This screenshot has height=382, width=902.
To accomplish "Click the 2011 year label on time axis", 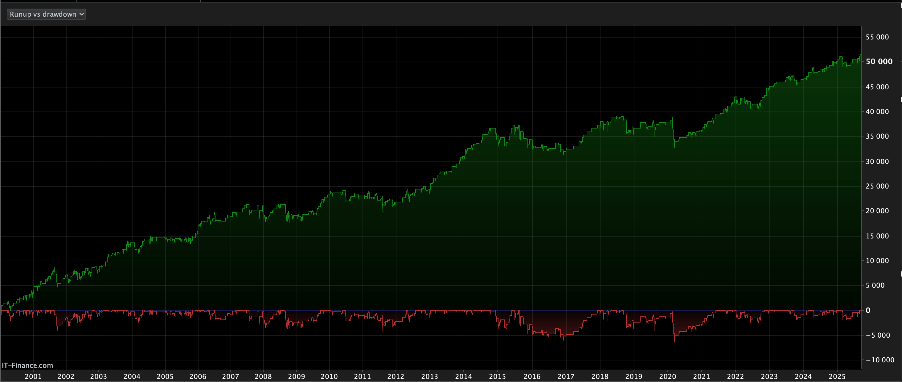I will [363, 376].
